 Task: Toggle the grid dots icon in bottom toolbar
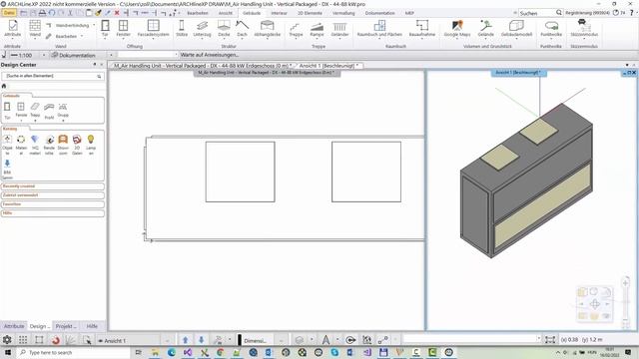pyautogui.click(x=23, y=340)
